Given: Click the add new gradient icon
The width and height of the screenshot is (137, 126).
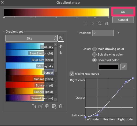Looking at the screenshot, I should coord(54,106).
